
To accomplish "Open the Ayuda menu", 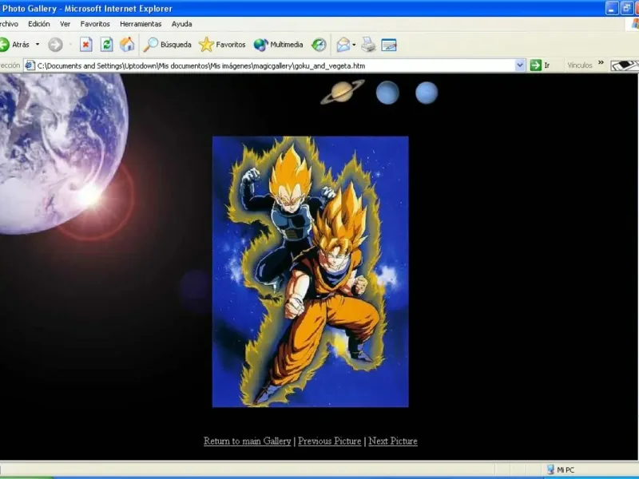I will 182,24.
